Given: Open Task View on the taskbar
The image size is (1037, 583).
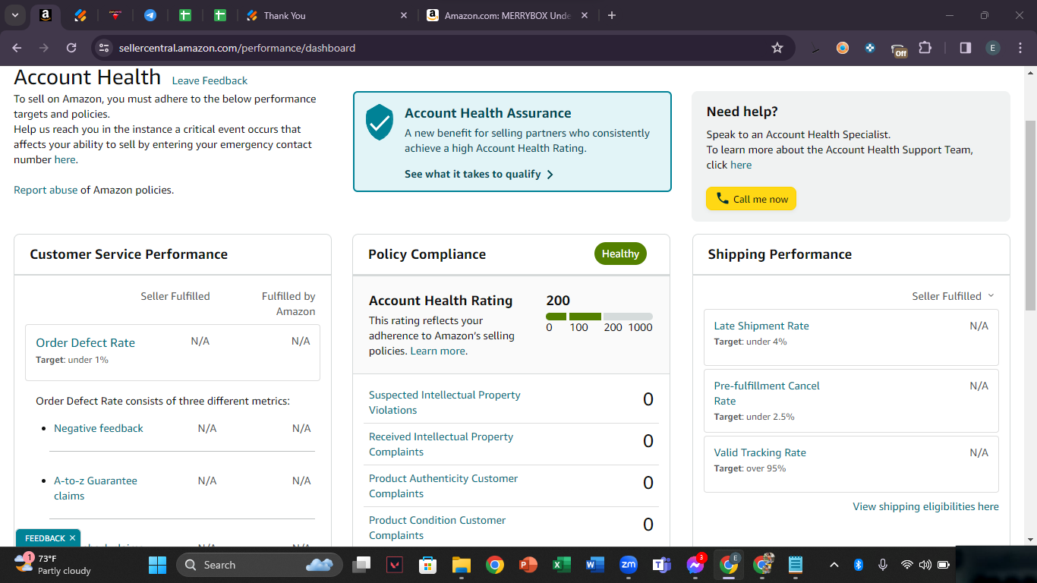Looking at the screenshot, I should pos(361,565).
